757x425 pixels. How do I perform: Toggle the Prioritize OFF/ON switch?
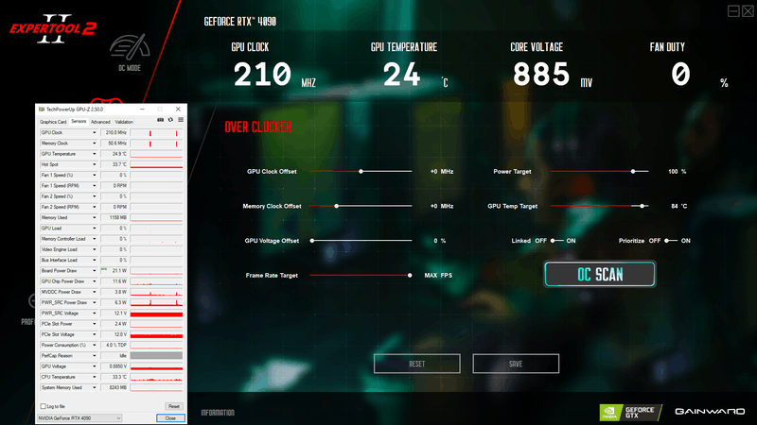(x=671, y=241)
